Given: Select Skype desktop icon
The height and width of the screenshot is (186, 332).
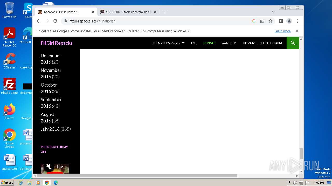Looking at the screenshot, I should click(x=28, y=10).
